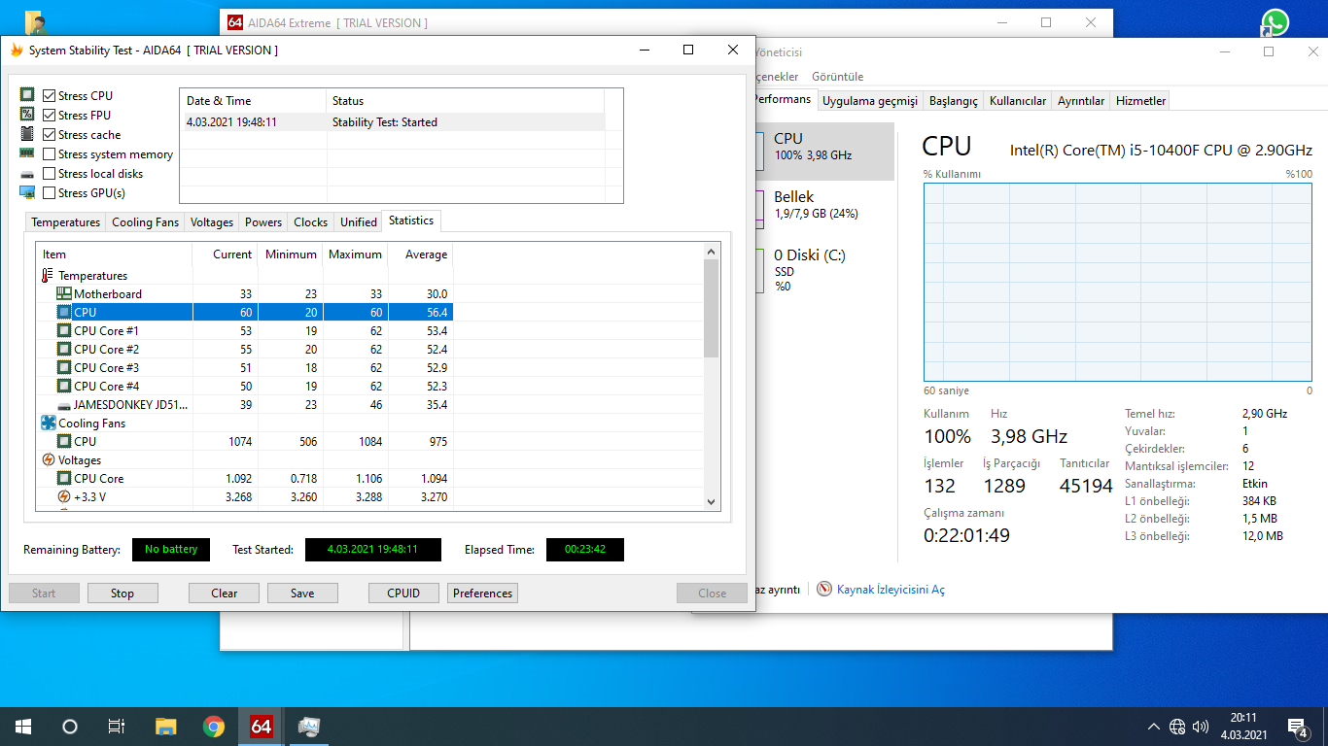This screenshot has width=1328, height=746.
Task: Click the Average column header
Action: coord(420,254)
